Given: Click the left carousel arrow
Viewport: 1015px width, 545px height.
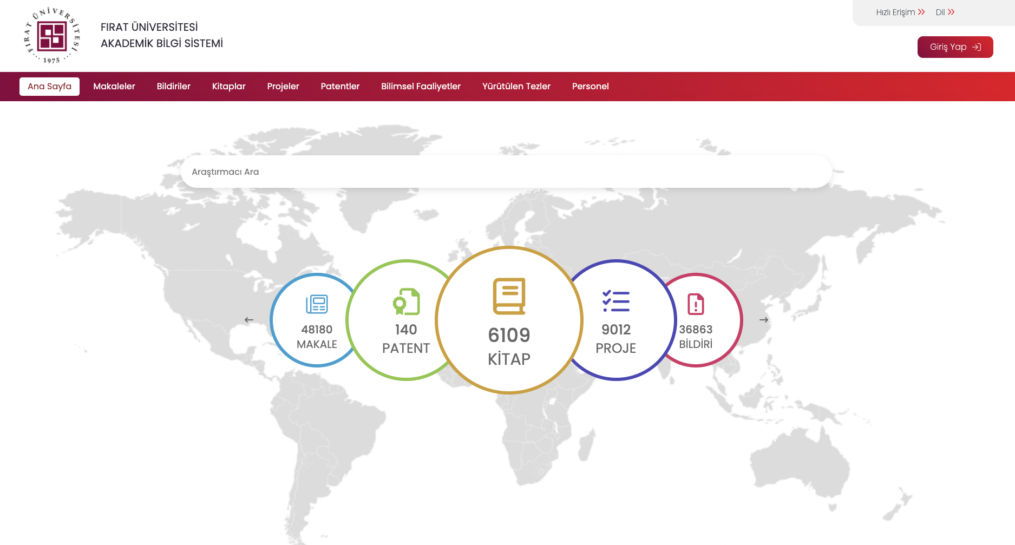Looking at the screenshot, I should point(249,320).
